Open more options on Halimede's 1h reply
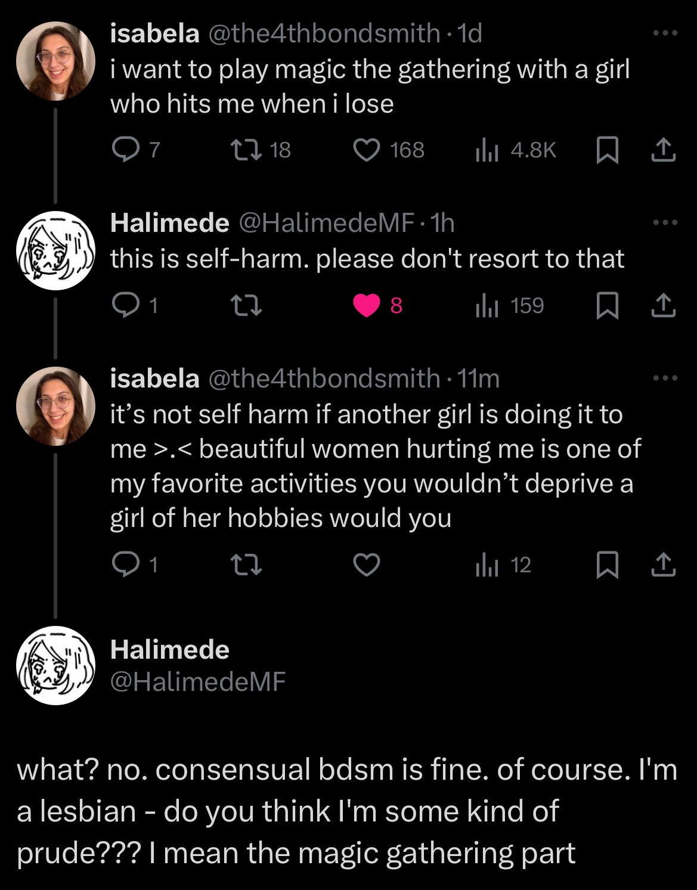The image size is (697, 890). tap(665, 223)
